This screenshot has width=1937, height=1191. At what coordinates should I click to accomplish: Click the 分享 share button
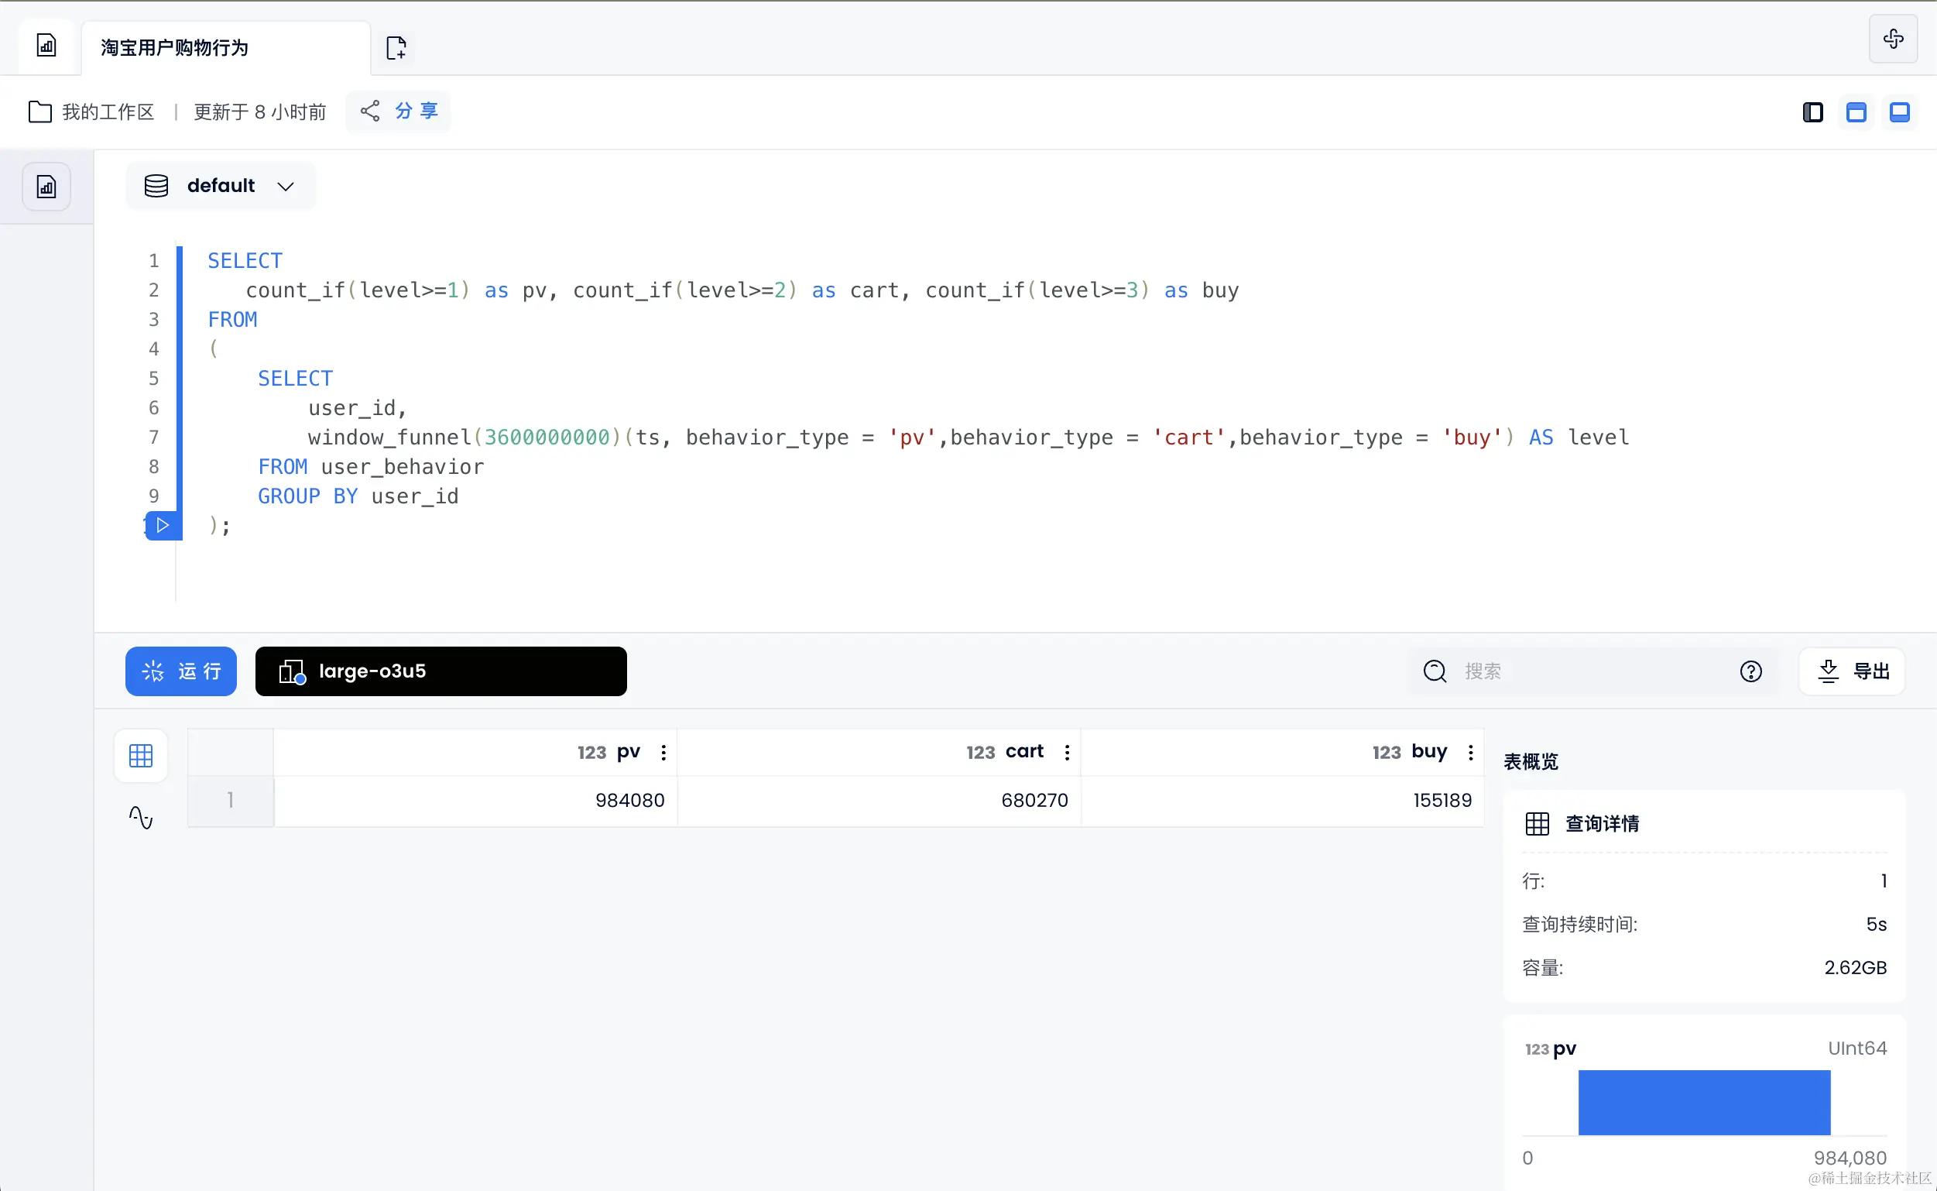tap(399, 111)
